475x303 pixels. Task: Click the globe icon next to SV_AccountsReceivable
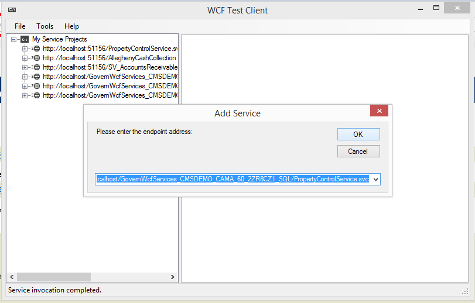tap(36, 67)
